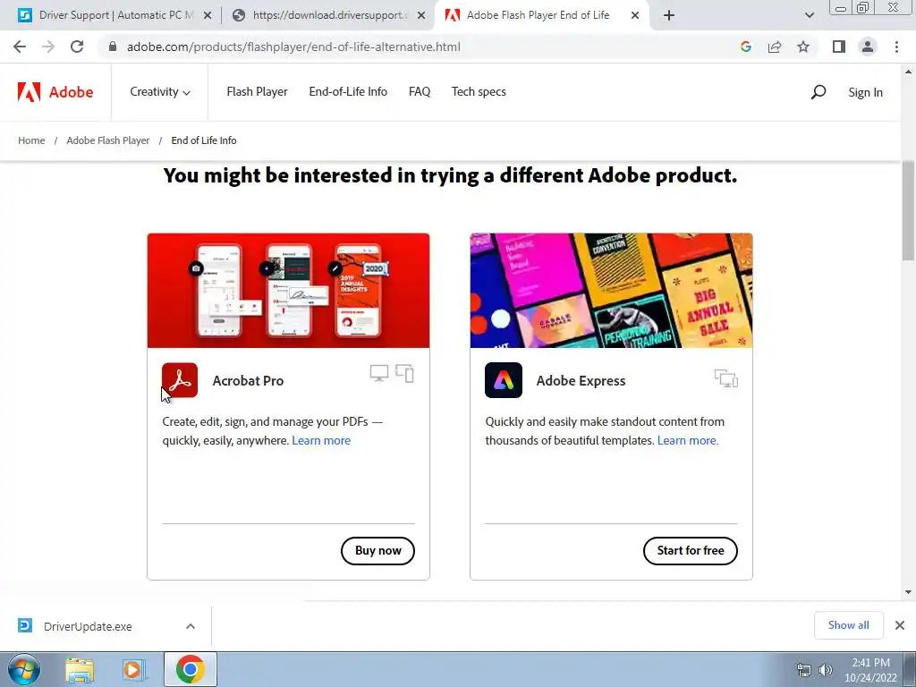Open the Flash Player nav item
This screenshot has width=916, height=687.
tap(257, 92)
